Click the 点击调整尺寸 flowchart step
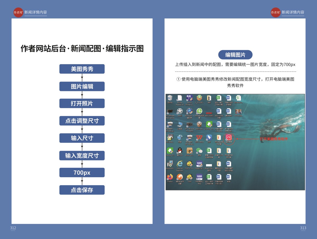 tap(82, 121)
